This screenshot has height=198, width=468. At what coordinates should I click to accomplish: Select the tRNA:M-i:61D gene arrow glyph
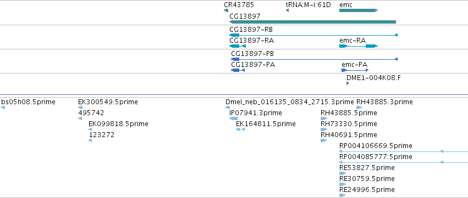pyautogui.click(x=287, y=10)
